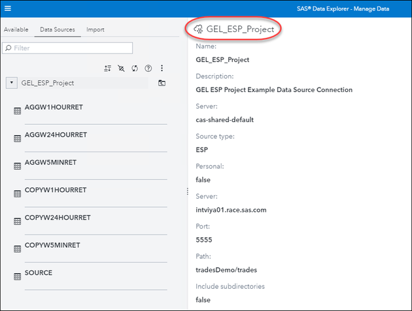Viewport: 412px width, 311px height.
Task: Refresh the data sources list
Action: click(135, 68)
